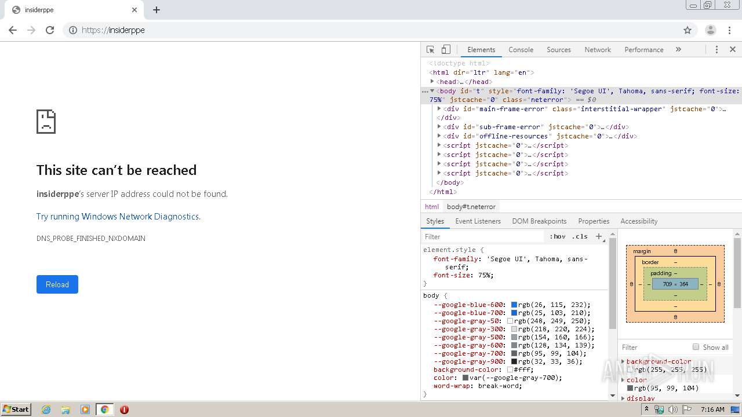Viewport: 742px width, 417px height.
Task: Switch to the Console tab
Action: [521, 50]
